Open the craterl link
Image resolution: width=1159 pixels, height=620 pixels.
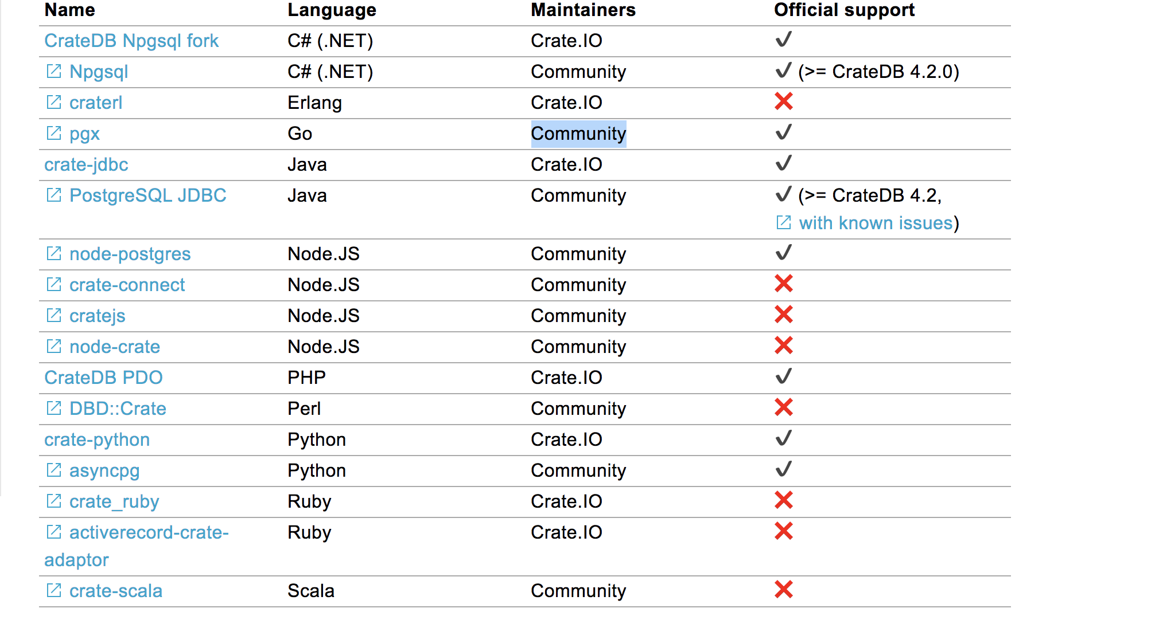(x=96, y=103)
